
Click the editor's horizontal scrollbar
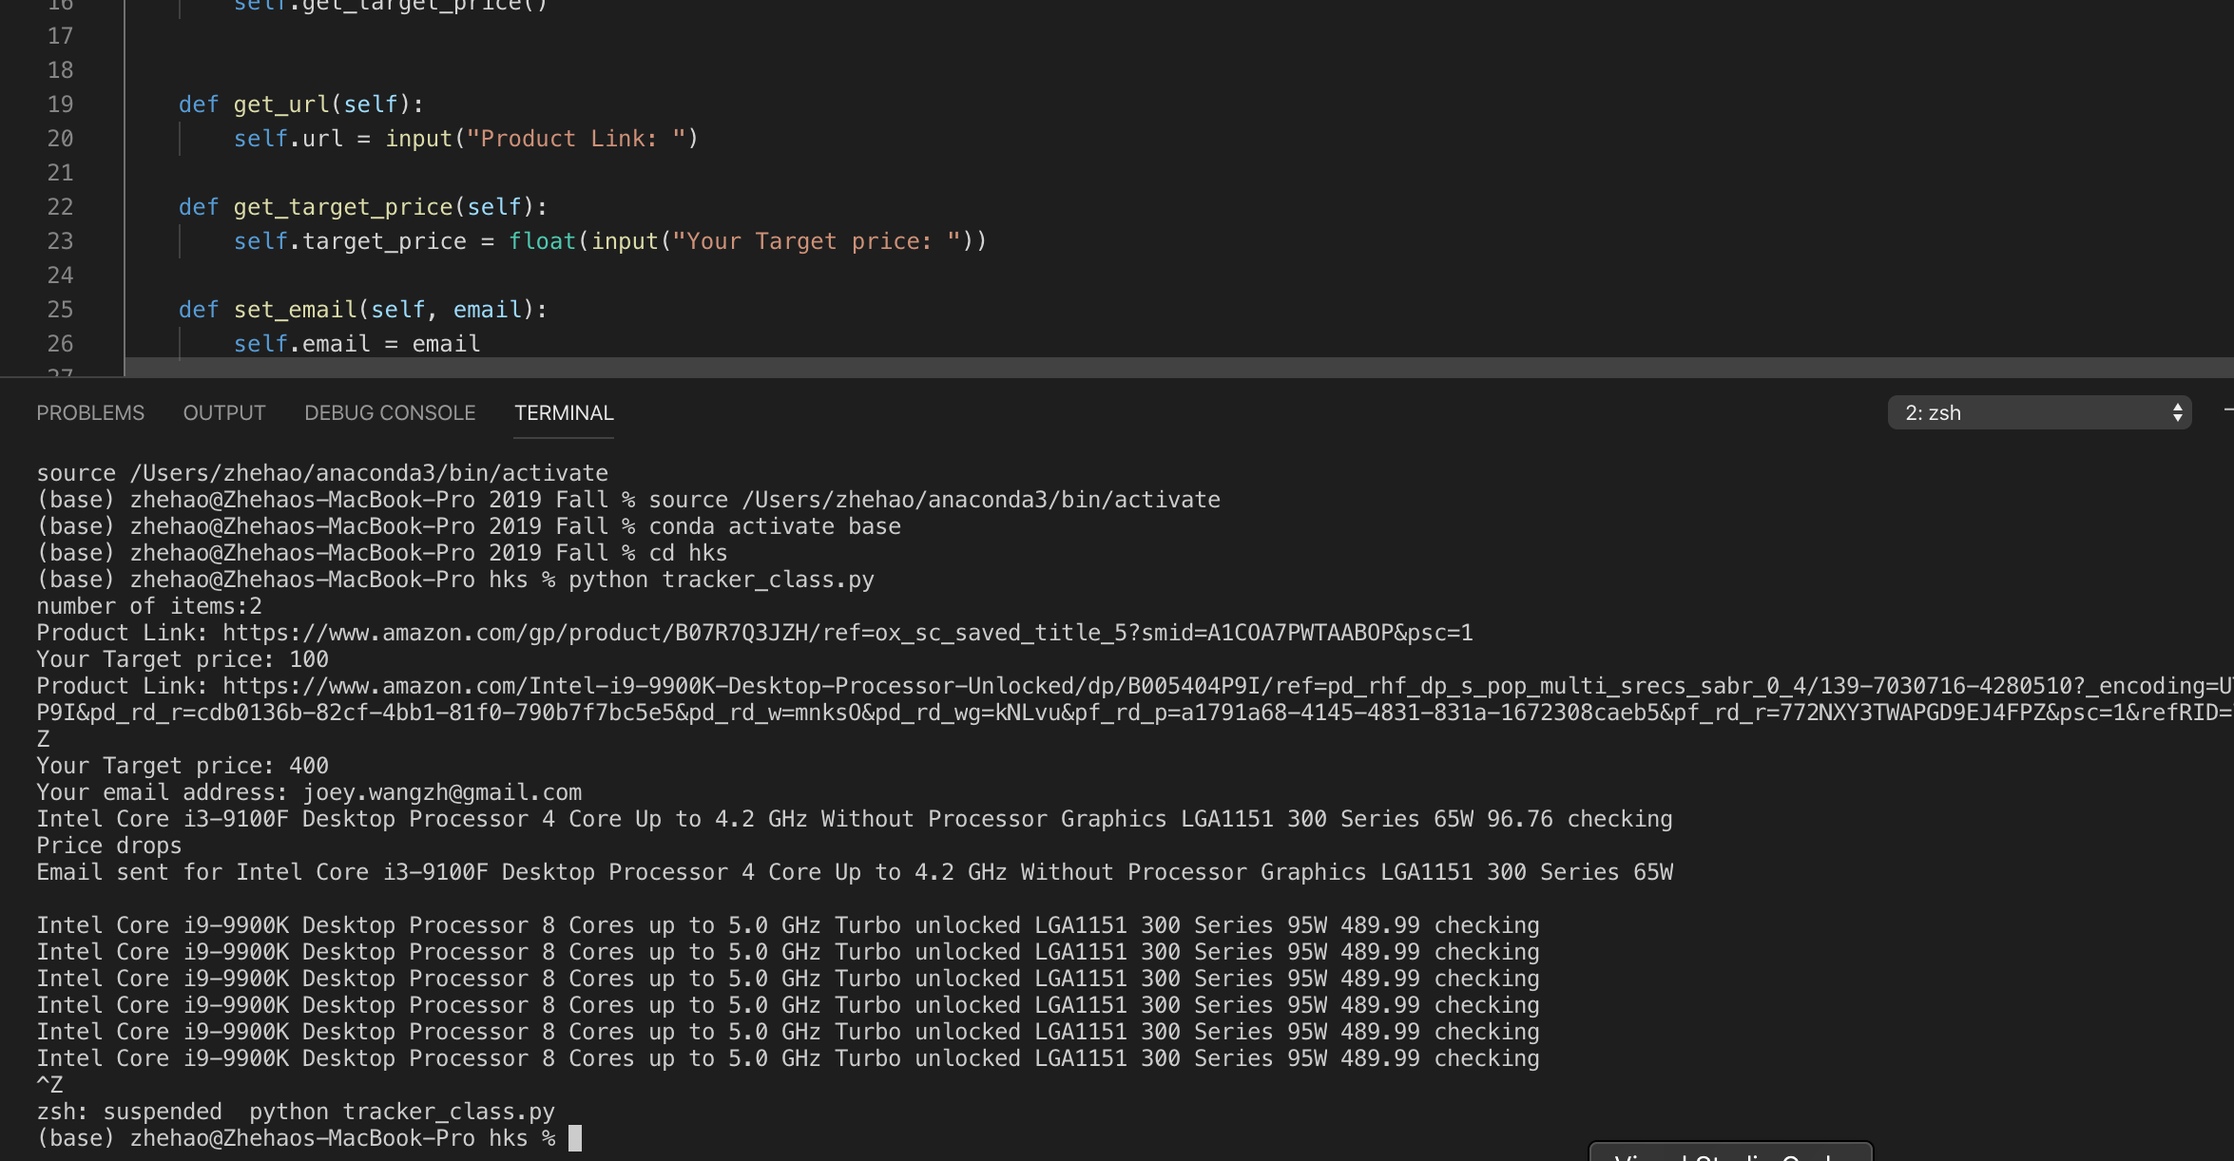pyautogui.click(x=1179, y=367)
